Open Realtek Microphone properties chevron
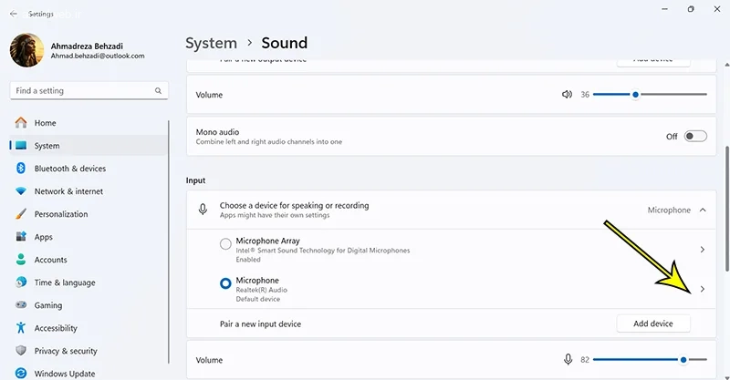Image resolution: width=730 pixels, height=380 pixels. click(702, 289)
